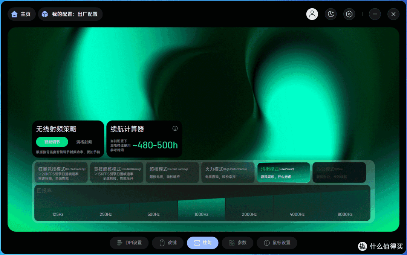Switch to 参数 parameters tab
The height and width of the screenshot is (255, 407).
point(237,243)
